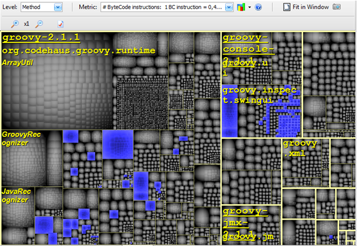
Task: Click the zoom in magnifier icon
Action: 15,24
